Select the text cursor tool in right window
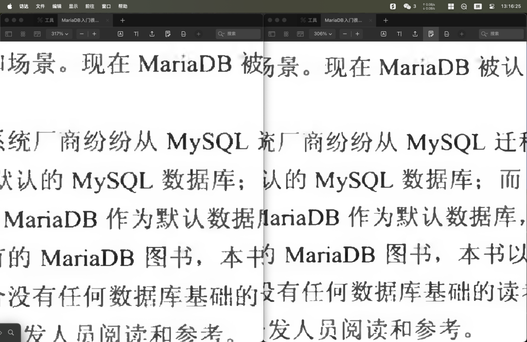 coord(399,34)
